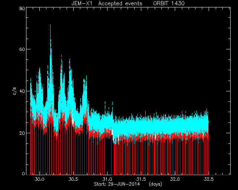Click the y-axis tick label 0
The height and width of the screenshot is (190, 238).
point(23,174)
